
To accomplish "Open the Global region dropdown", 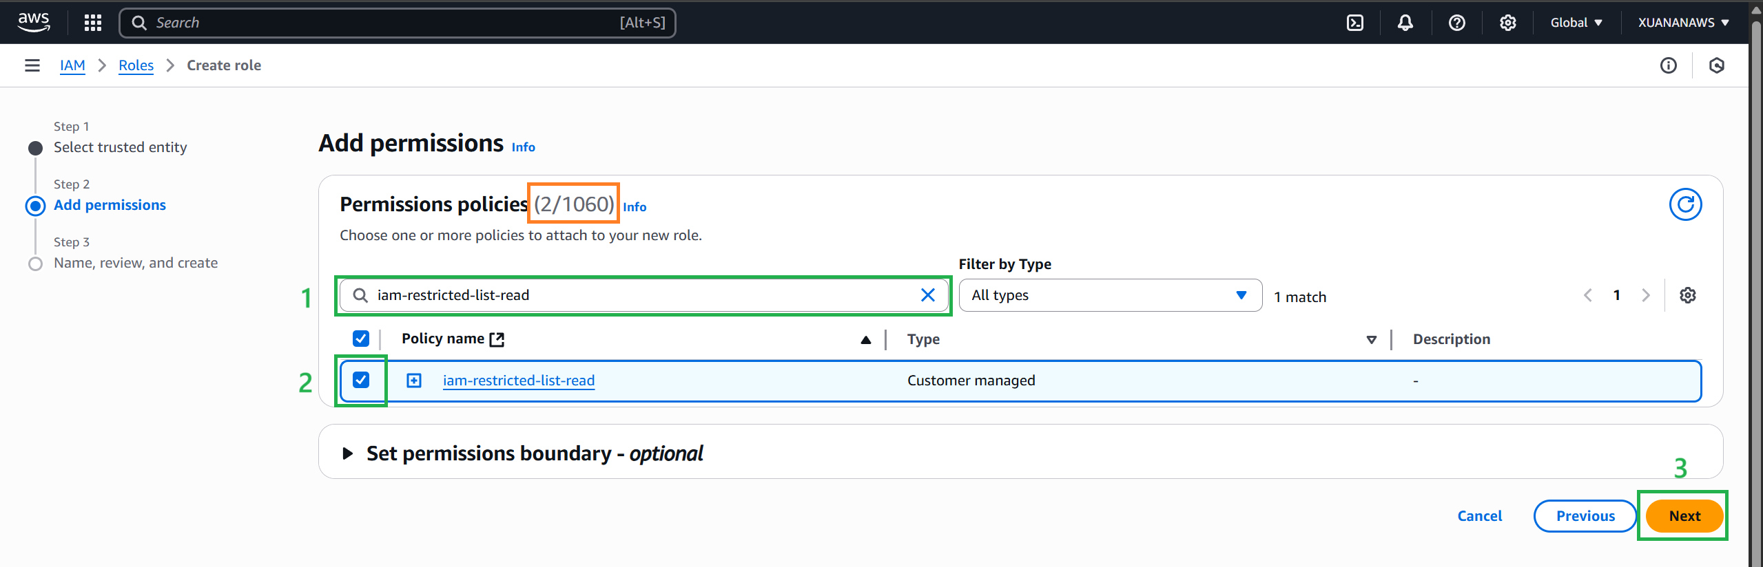I will [1576, 23].
